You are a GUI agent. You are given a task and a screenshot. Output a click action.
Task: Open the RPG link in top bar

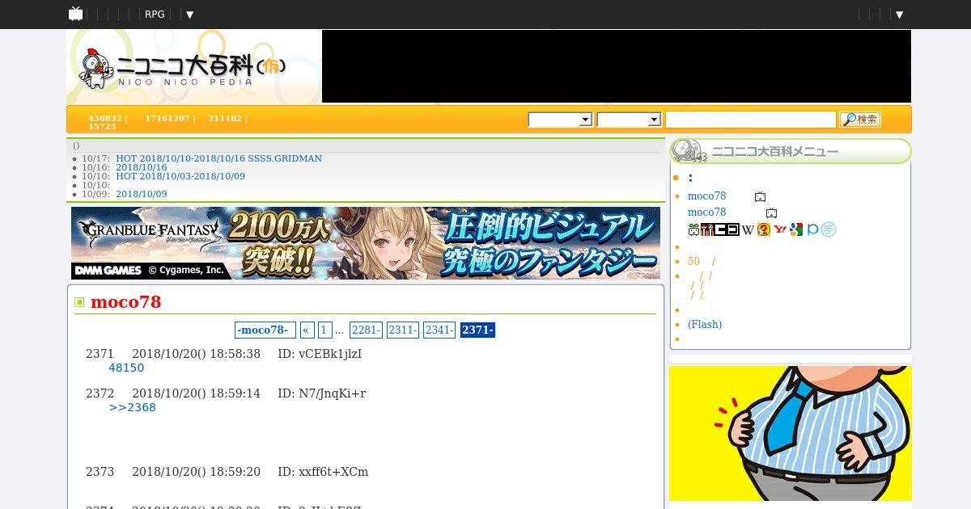pyautogui.click(x=155, y=15)
